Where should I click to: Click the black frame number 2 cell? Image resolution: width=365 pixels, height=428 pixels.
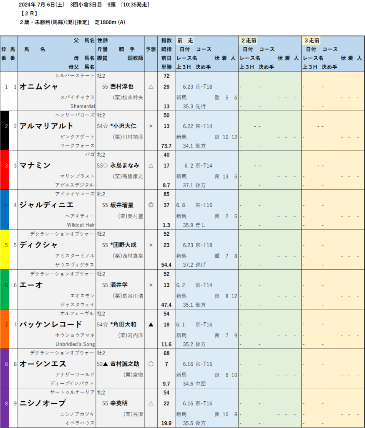[4, 130]
